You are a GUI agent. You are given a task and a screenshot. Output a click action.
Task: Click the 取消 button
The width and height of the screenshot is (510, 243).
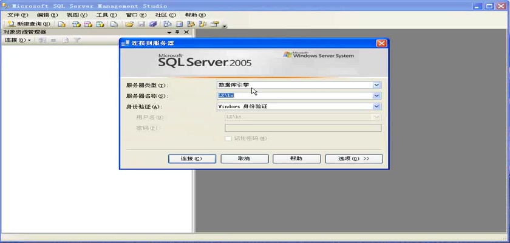coord(245,159)
